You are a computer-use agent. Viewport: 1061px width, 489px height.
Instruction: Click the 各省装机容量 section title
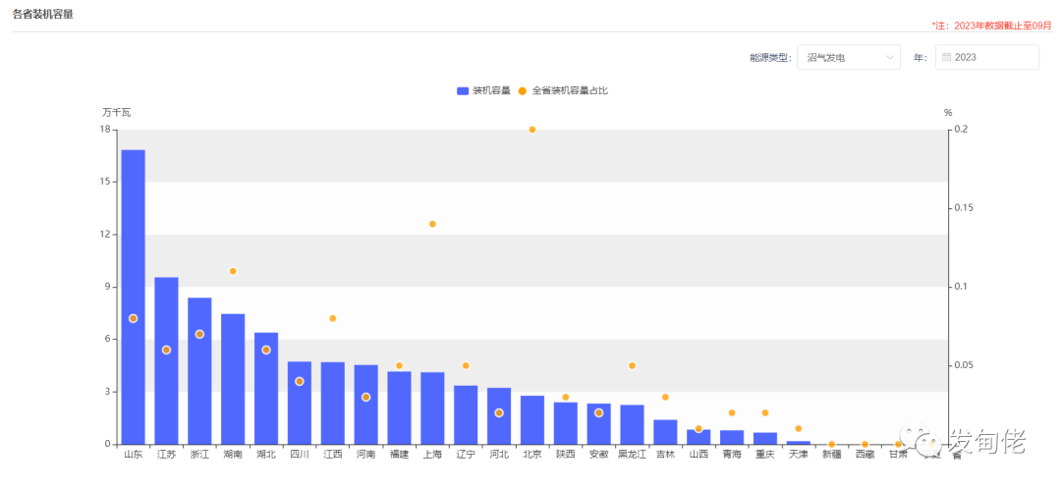43,14
